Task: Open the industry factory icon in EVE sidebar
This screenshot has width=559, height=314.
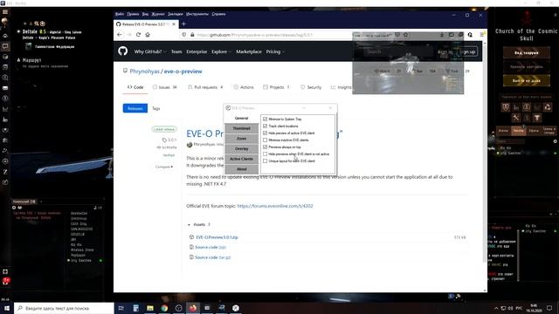Action: [5, 119]
